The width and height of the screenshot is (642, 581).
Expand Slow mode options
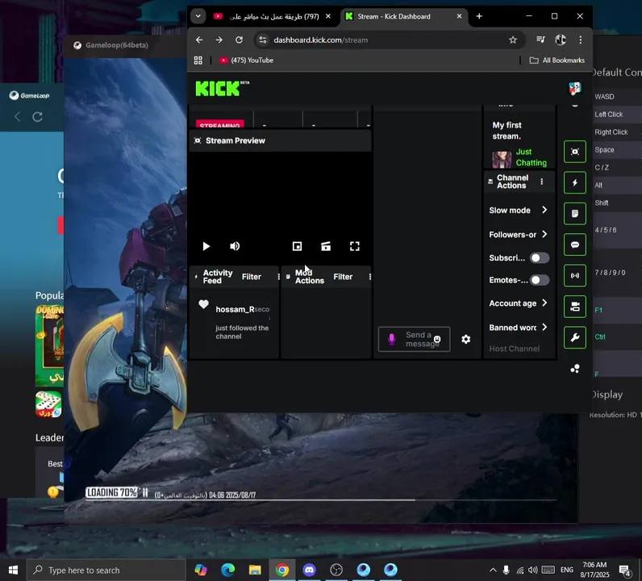pyautogui.click(x=518, y=210)
